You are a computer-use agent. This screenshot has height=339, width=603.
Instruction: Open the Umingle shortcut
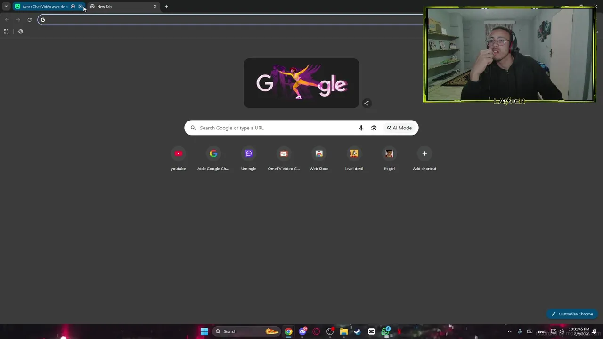(x=249, y=159)
